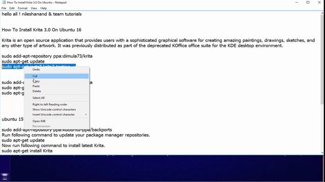The width and height of the screenshot is (325, 182).
Task: Click the vertical scrollbar thumb
Action: click(322, 60)
